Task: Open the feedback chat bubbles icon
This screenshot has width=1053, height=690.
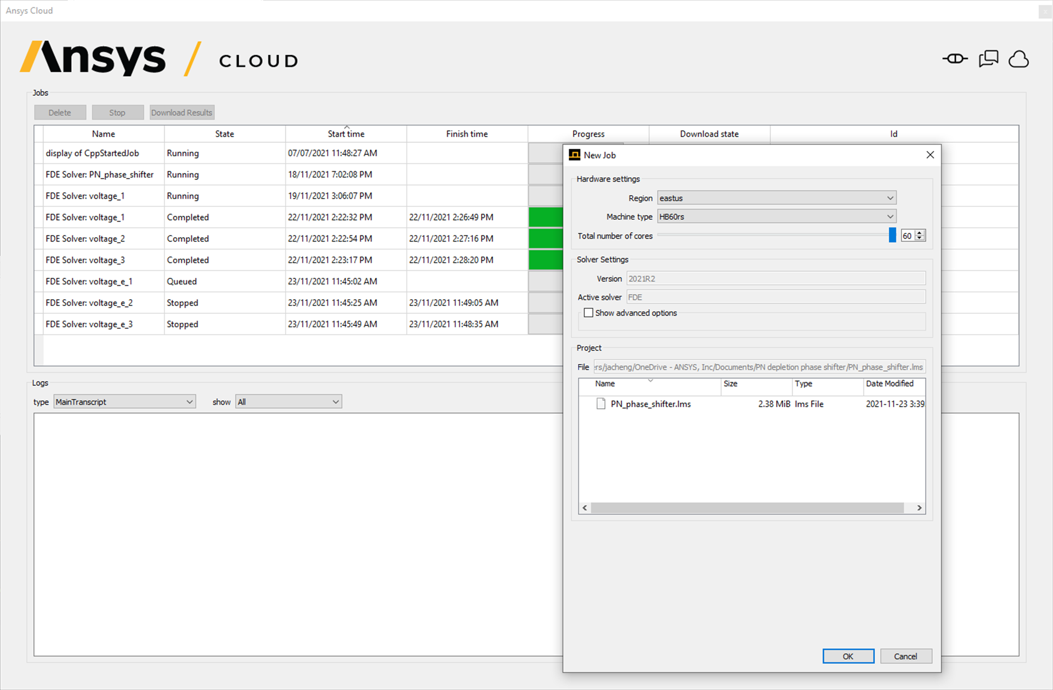Action: click(989, 59)
